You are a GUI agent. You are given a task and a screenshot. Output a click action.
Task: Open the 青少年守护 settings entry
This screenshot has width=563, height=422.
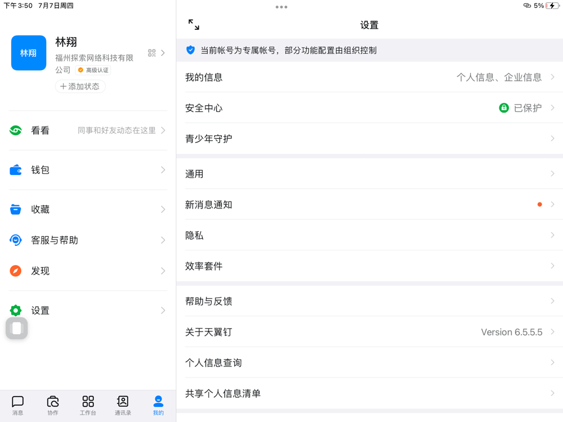(369, 138)
